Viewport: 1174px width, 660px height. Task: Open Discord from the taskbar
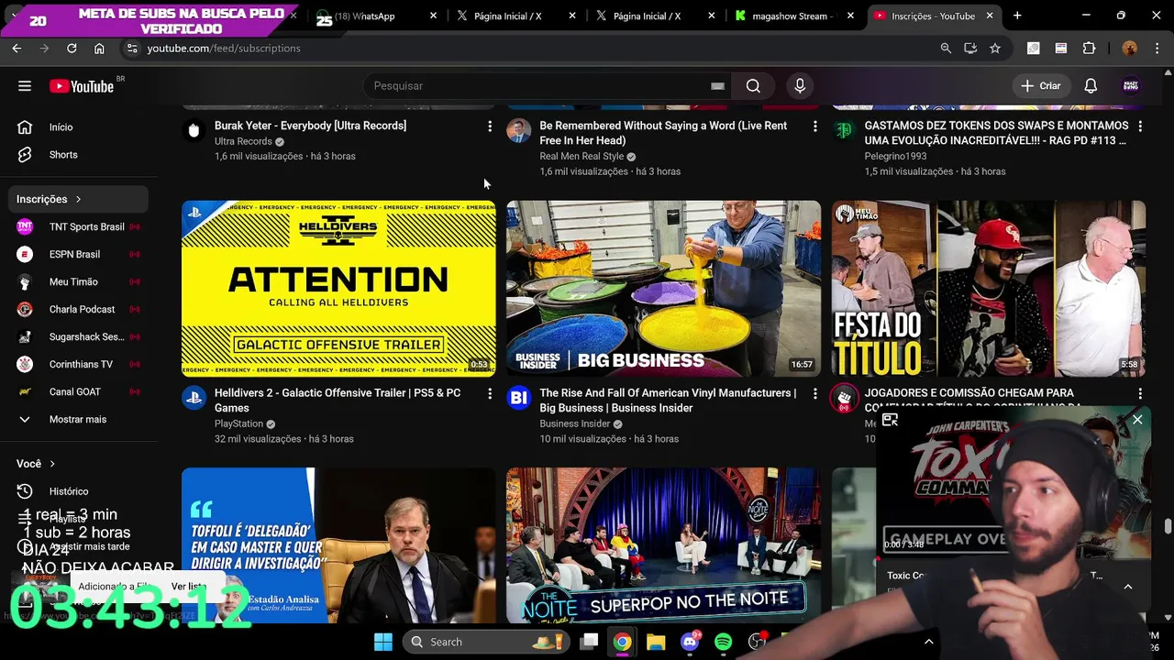[x=690, y=642]
